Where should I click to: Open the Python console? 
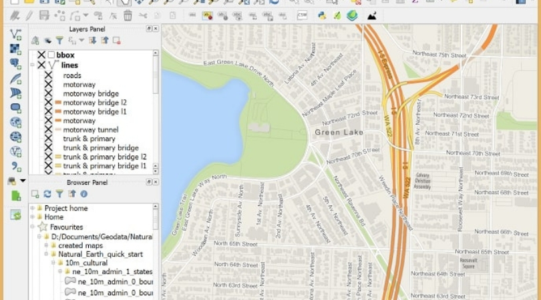pyautogui.click(x=322, y=16)
